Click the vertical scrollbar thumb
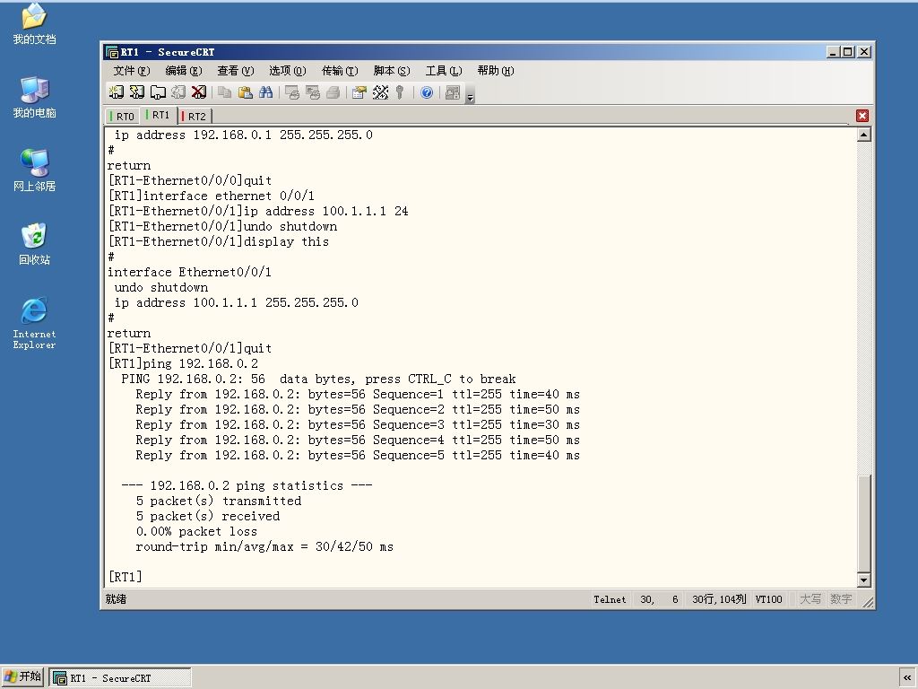Screen dimensions: 918x689 click(x=863, y=523)
